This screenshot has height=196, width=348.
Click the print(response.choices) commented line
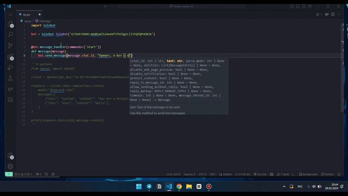click(x=67, y=120)
